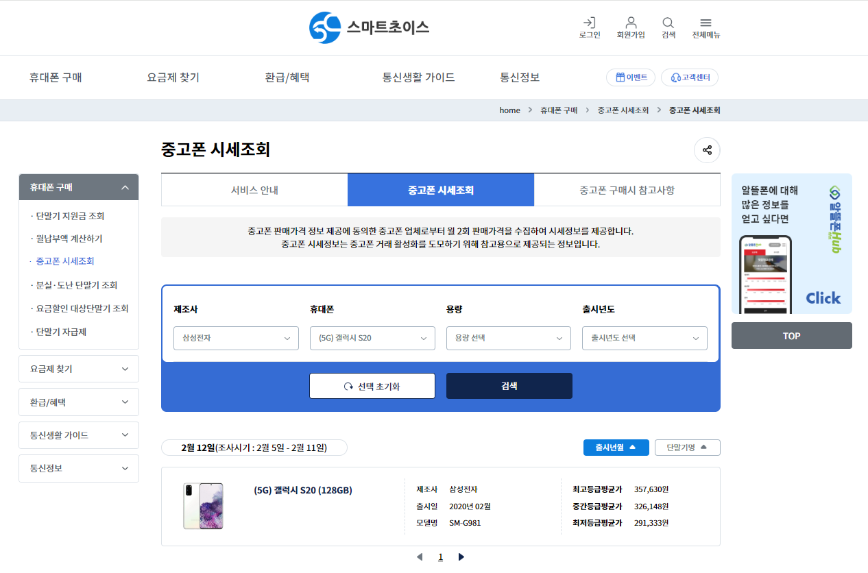Image resolution: width=868 pixels, height=573 pixels.
Task: Expand the 환급/혜택 sidebar section
Action: [79, 402]
